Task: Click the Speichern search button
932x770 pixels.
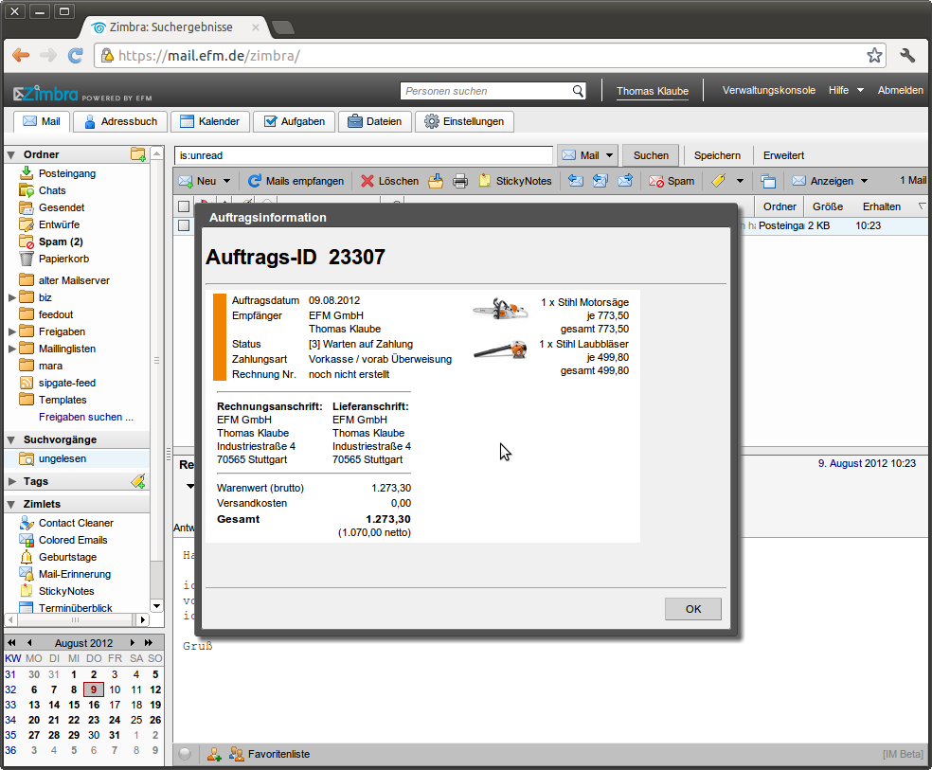Action: 717,155
